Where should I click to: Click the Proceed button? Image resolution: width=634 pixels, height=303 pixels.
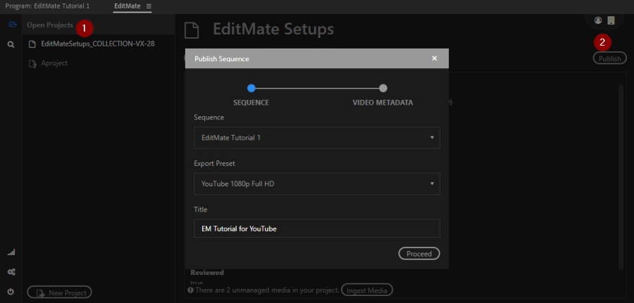pos(419,253)
